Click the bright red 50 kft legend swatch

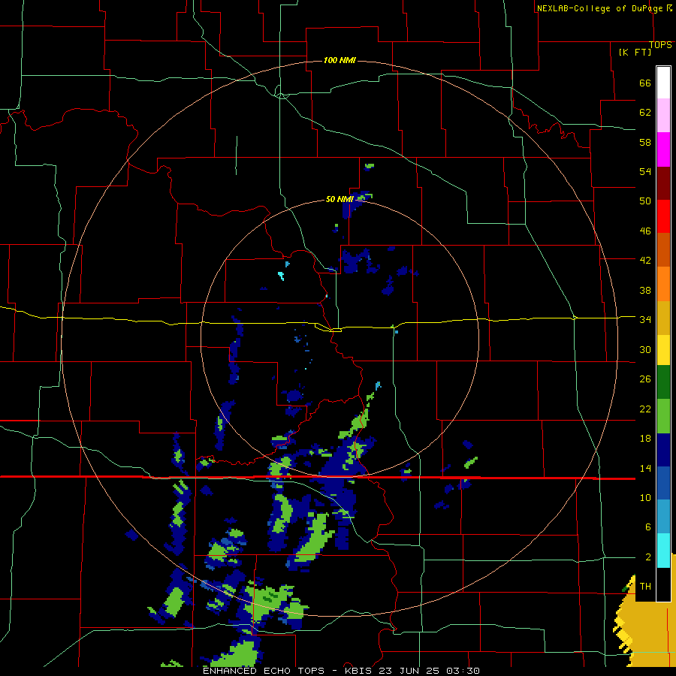(x=663, y=216)
